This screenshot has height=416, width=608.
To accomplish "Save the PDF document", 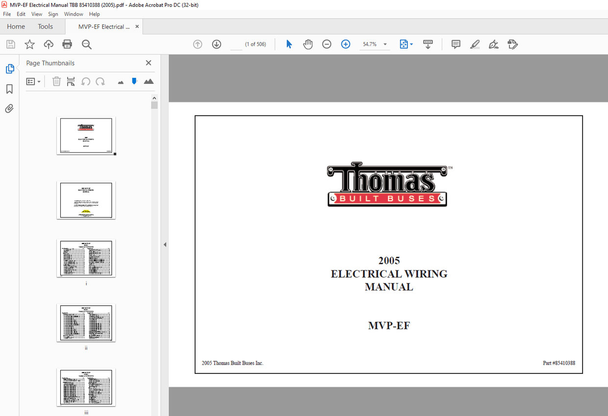I will click(10, 44).
